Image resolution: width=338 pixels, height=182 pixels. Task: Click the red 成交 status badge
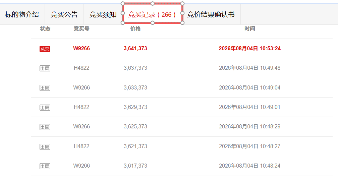click(x=45, y=49)
